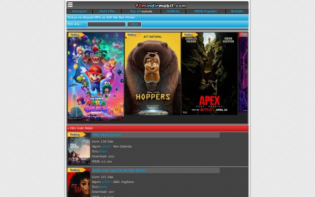The height and width of the screenshot is (197, 315).
Task: Click the 'Film Ara :' label
Action: click(74, 24)
